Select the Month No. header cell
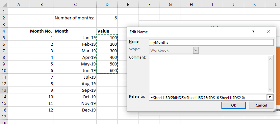280x124 pixels. [41, 31]
